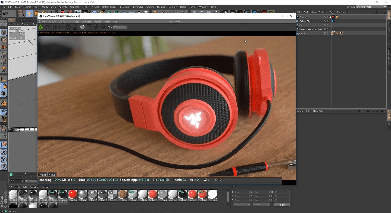Pause rendering in the Live Viewer
This screenshot has width=391, height=213.
coord(55,27)
